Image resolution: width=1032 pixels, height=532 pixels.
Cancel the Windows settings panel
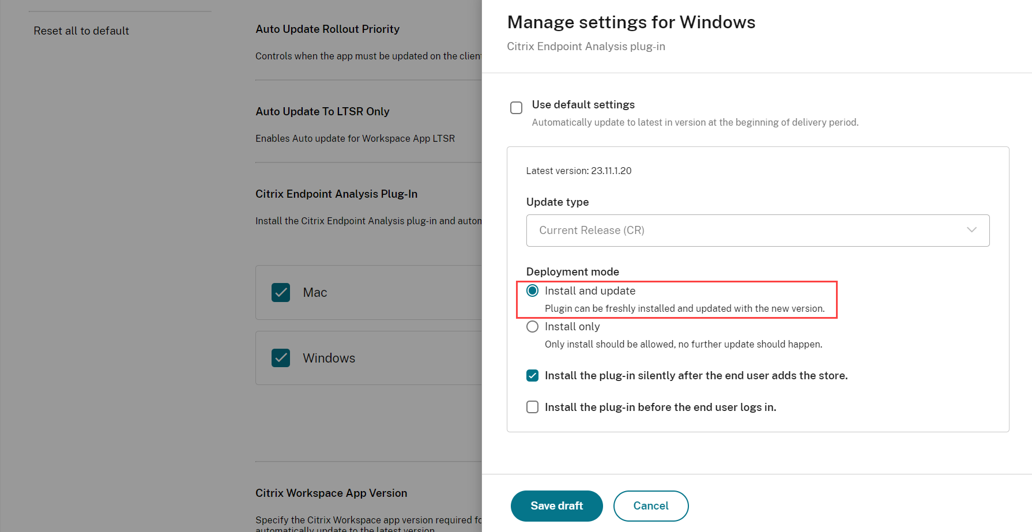click(650, 505)
